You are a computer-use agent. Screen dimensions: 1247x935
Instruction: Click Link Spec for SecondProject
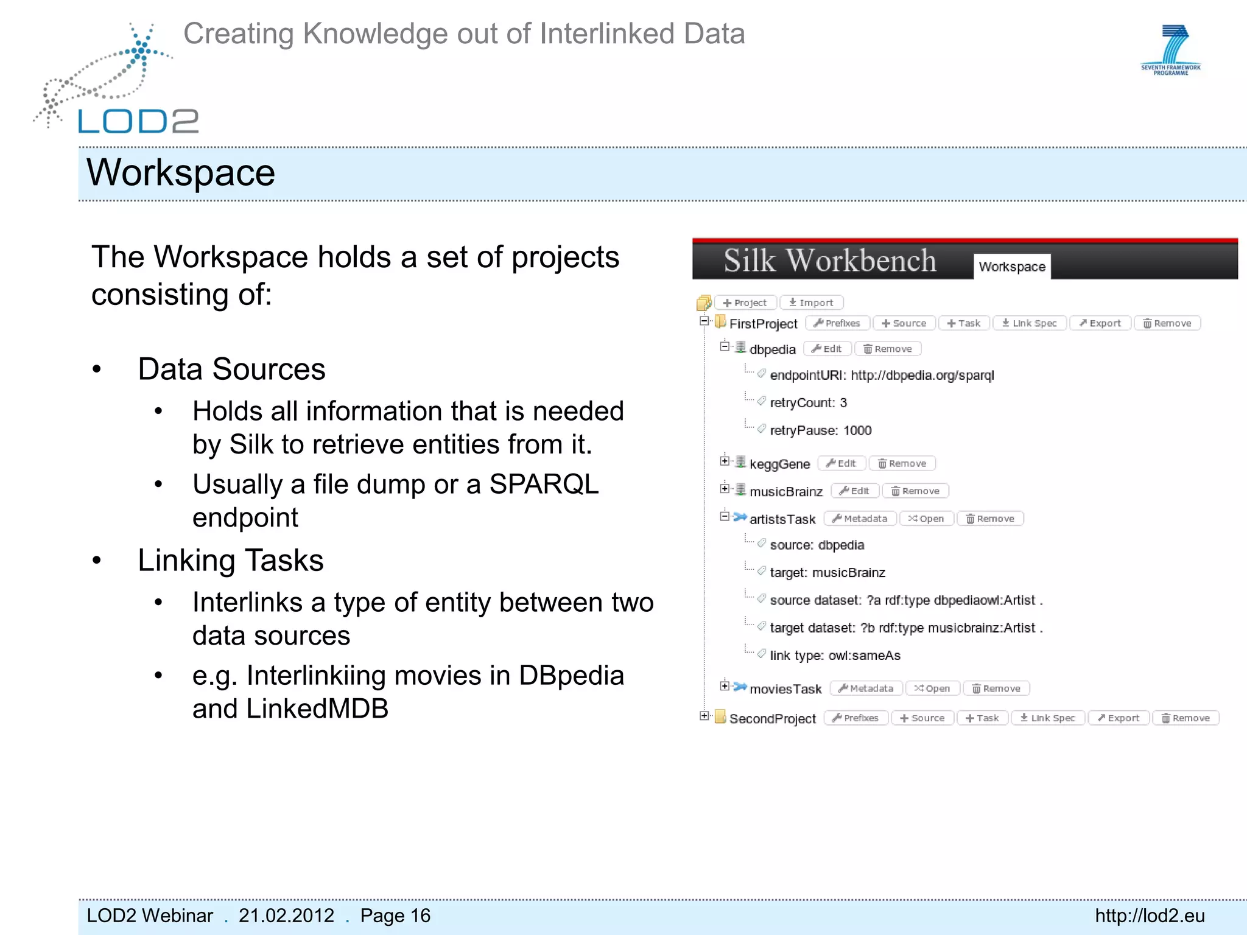pos(1048,718)
